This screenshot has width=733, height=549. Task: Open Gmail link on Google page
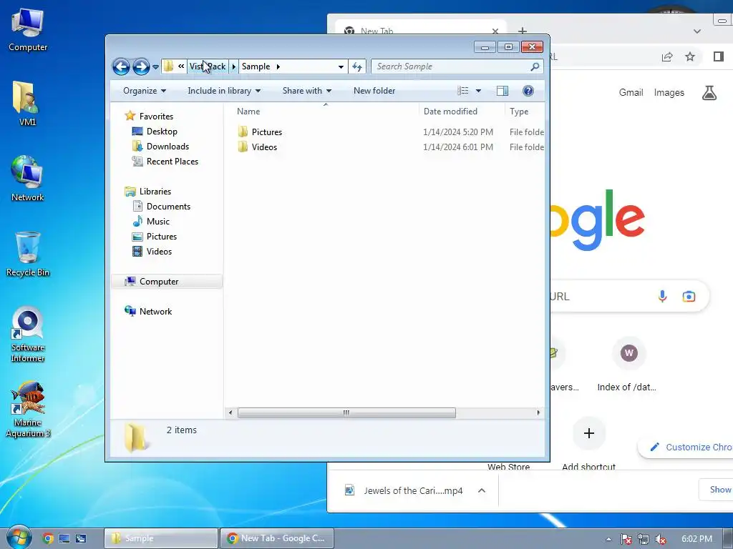pyautogui.click(x=631, y=92)
